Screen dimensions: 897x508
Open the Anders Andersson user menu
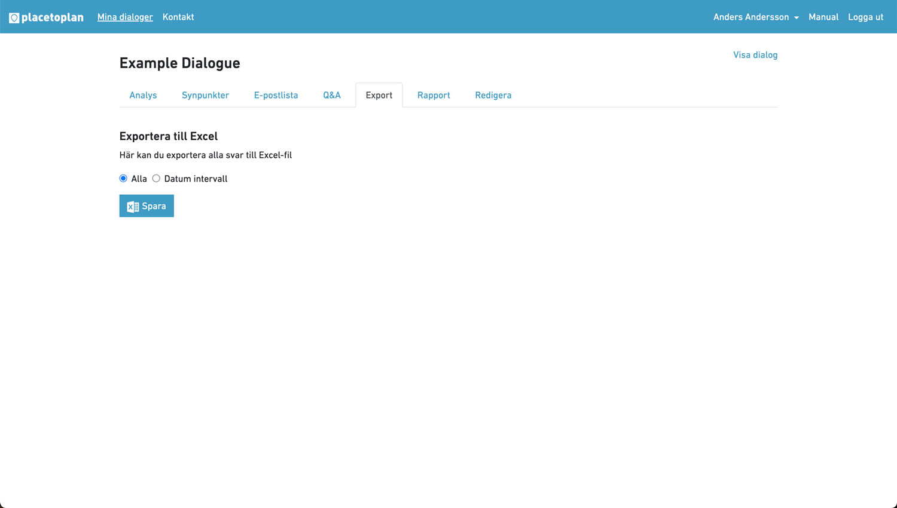coord(750,17)
